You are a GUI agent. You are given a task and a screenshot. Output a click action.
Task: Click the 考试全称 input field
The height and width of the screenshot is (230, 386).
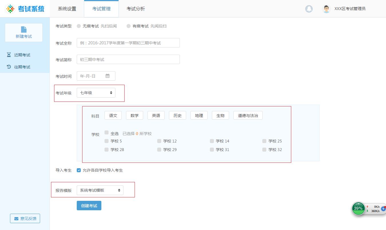tap(128, 43)
